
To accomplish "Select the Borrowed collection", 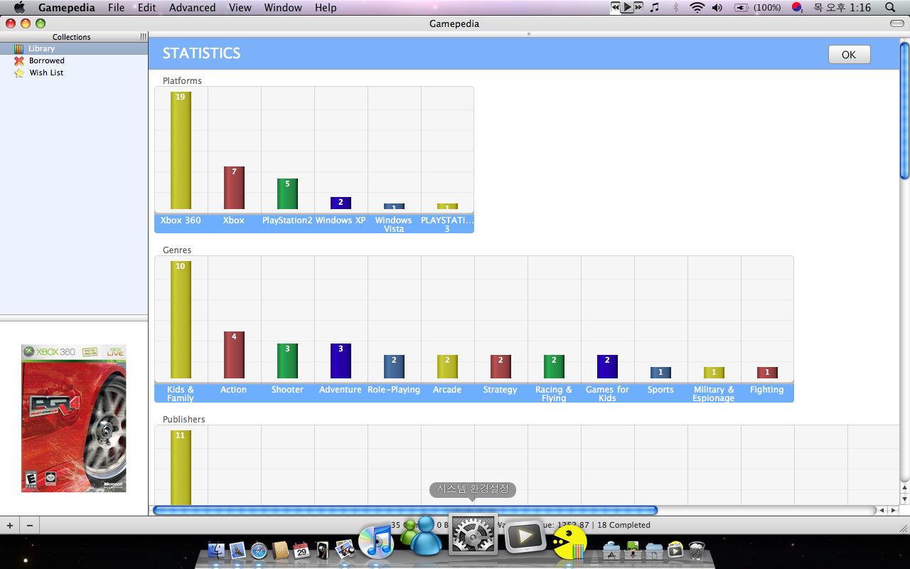I will [74, 60].
